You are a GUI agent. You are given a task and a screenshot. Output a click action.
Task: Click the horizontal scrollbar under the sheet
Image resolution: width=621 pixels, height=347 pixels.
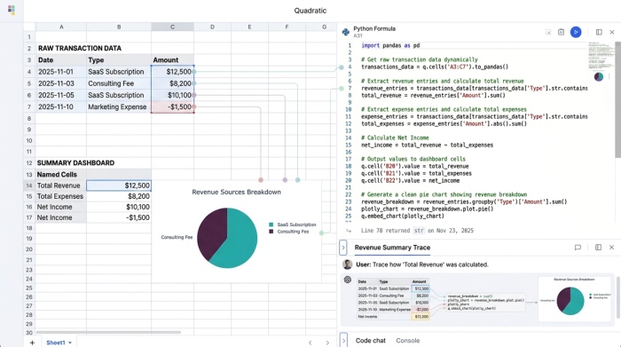(x=108, y=332)
